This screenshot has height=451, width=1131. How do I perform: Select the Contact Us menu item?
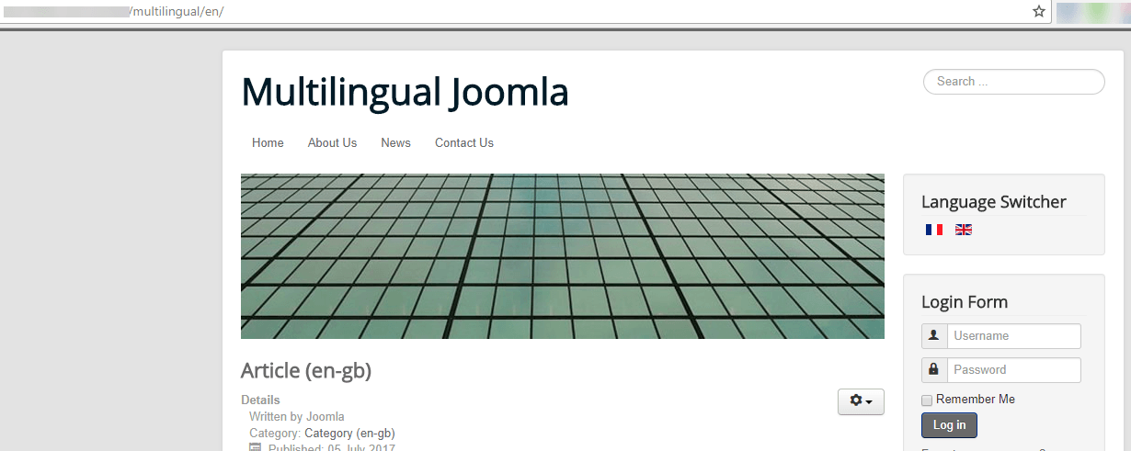tap(464, 142)
